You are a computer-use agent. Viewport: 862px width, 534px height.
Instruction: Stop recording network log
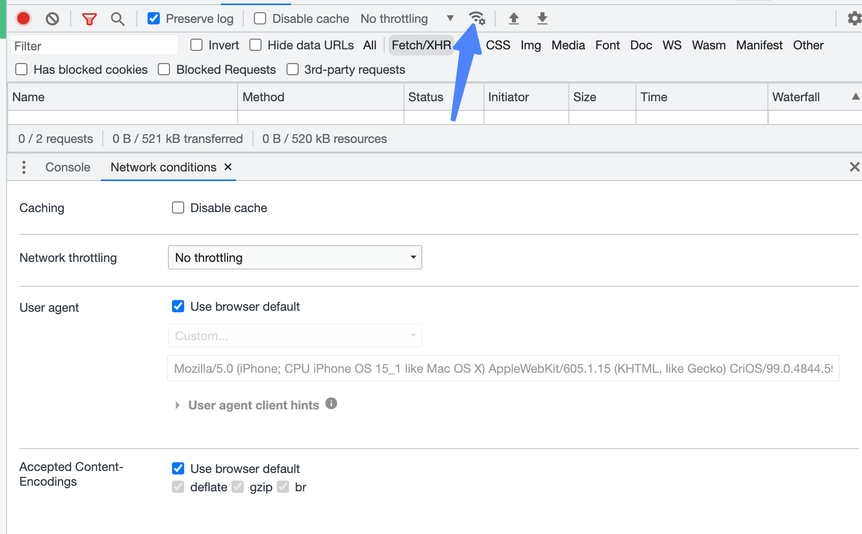23,19
